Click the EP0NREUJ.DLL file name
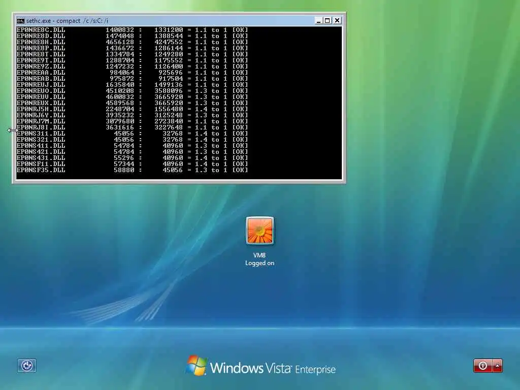The width and height of the screenshot is (520, 390). click(x=41, y=85)
